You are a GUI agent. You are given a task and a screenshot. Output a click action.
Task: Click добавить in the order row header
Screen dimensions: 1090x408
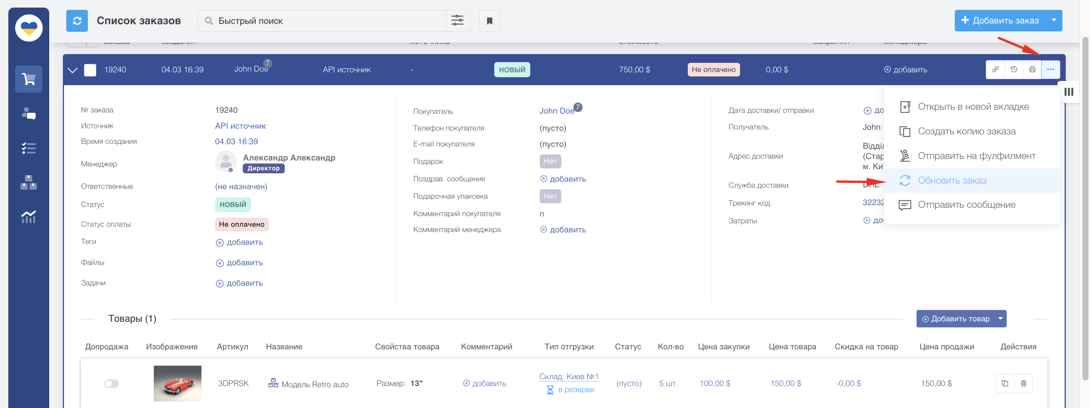906,70
